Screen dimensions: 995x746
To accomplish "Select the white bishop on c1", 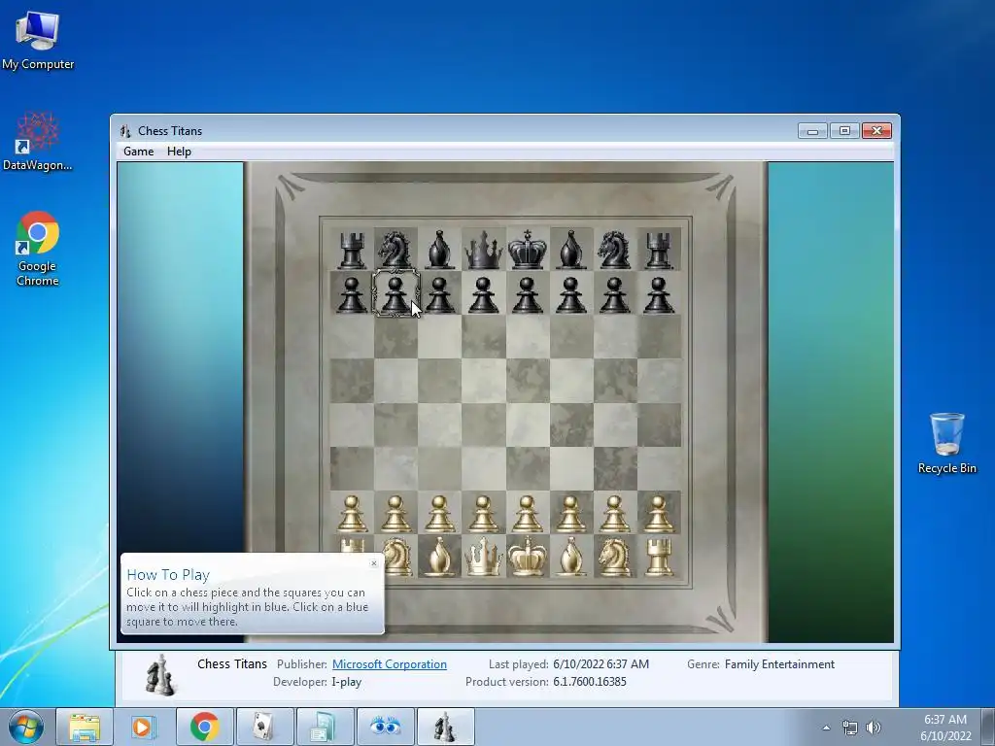I will pyautogui.click(x=439, y=557).
